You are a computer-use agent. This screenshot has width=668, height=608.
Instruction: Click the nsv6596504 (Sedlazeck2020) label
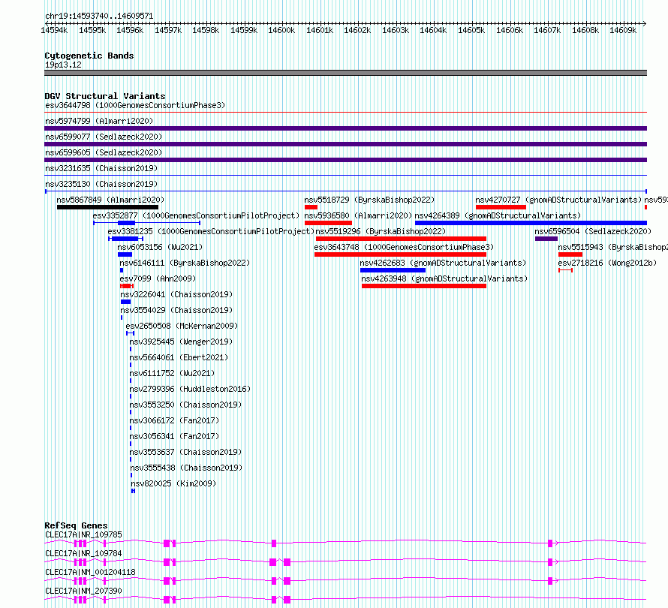pos(593,231)
